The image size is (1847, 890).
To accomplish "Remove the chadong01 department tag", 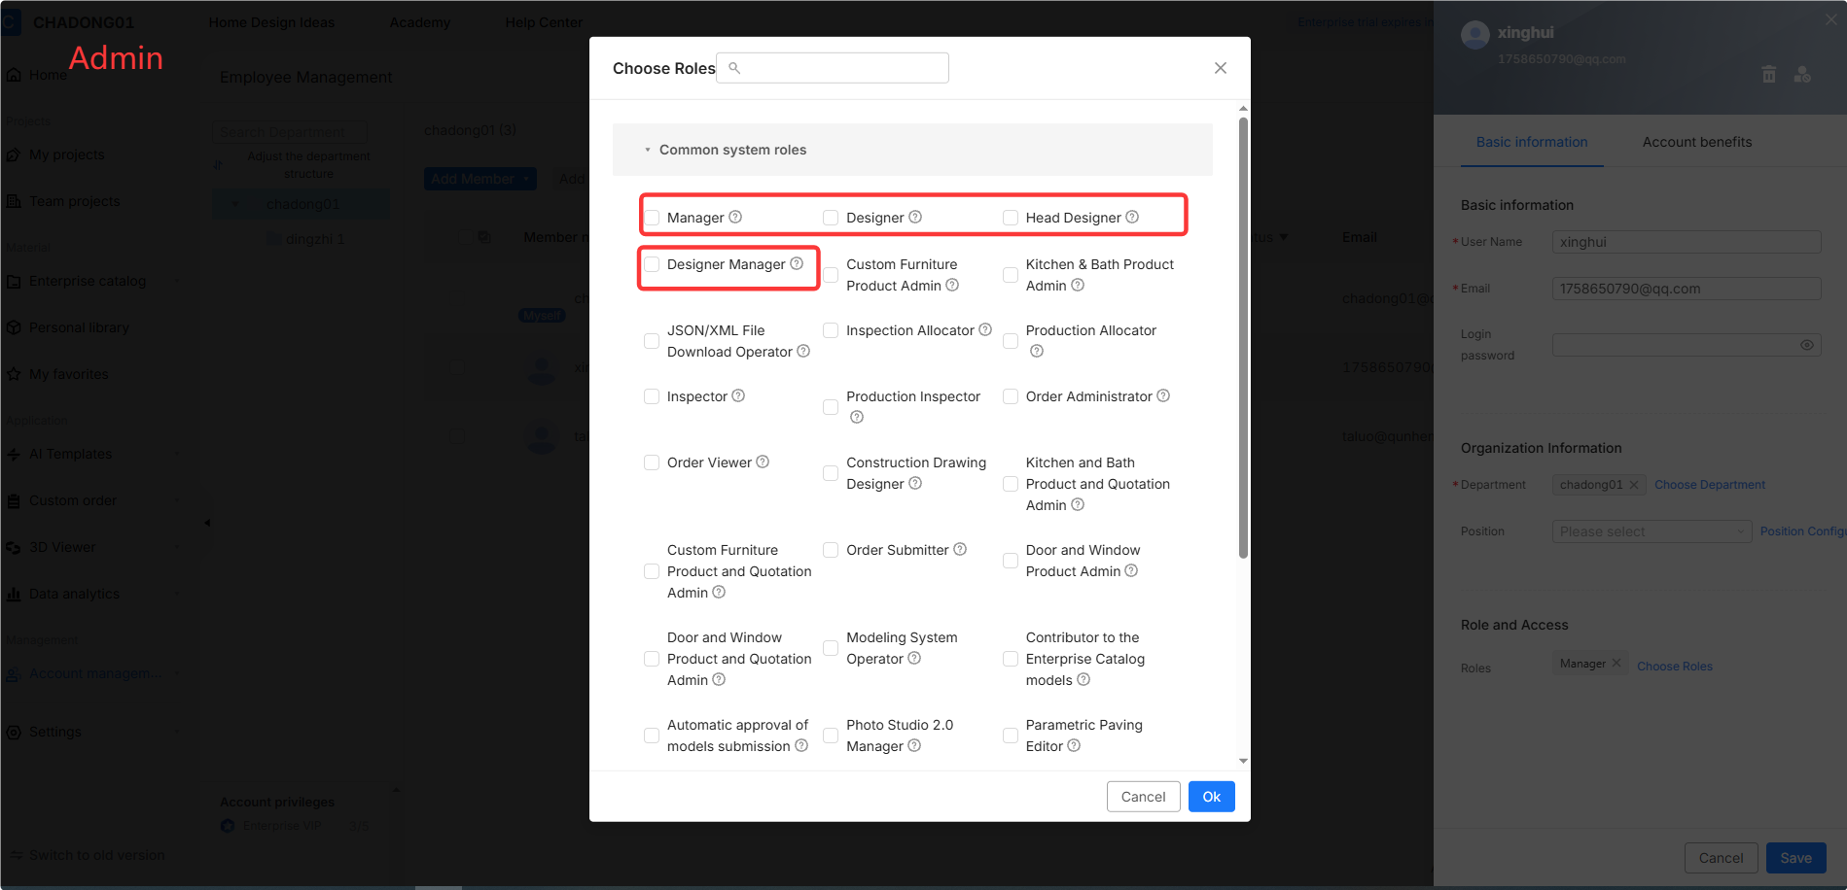I will coord(1634,485).
